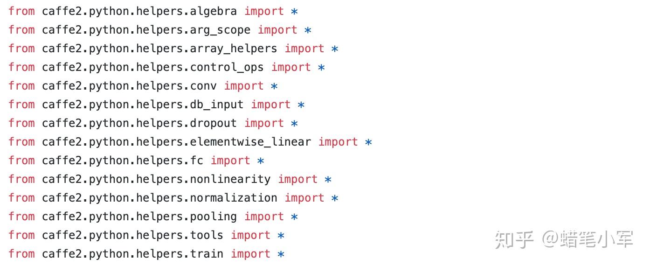The image size is (650, 266).
Task: Click the import keyword on the normalization line
Action: click(304, 198)
